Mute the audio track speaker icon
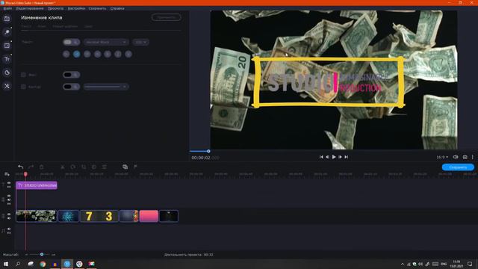This screenshot has height=269, width=478. pyautogui.click(x=9, y=229)
